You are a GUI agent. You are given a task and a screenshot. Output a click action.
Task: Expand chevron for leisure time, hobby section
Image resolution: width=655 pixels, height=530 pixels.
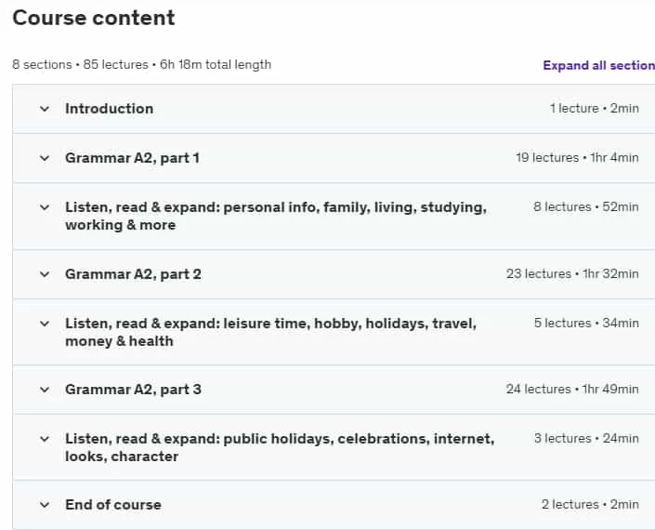coord(45,324)
